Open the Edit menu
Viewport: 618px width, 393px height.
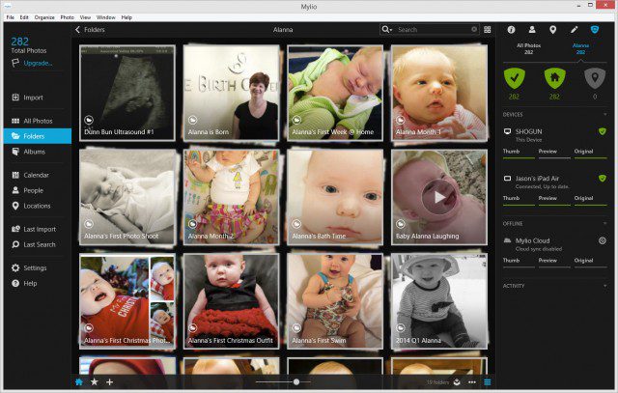click(24, 17)
